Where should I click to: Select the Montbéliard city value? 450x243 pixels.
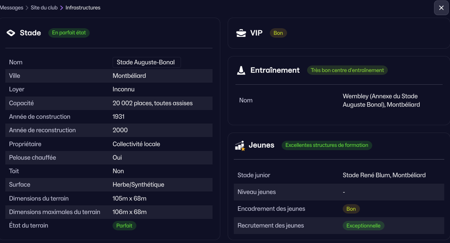point(129,76)
